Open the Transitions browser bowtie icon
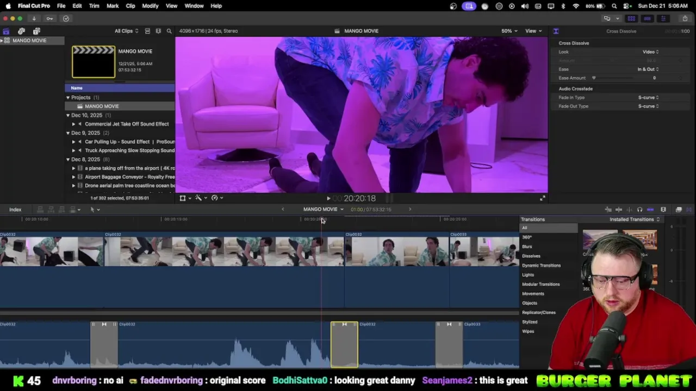Image resolution: width=696 pixels, height=391 pixels. coord(689,210)
